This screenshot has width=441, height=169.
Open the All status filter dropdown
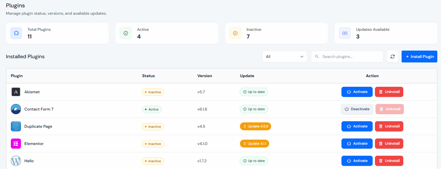pyautogui.click(x=285, y=57)
